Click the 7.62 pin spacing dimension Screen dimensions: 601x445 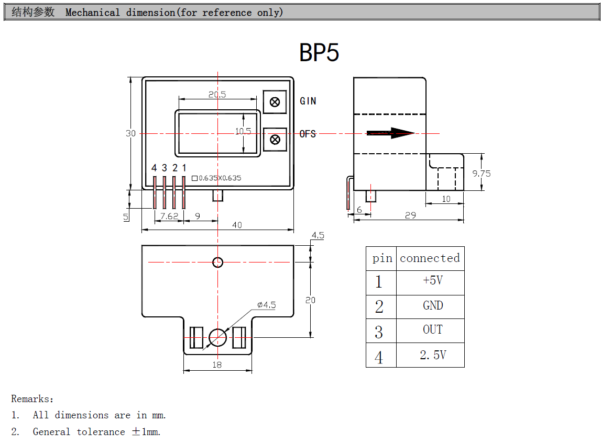pos(169,216)
